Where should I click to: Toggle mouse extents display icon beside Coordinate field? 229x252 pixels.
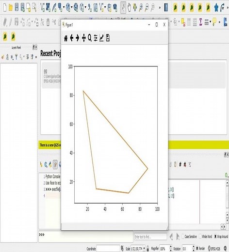(122, 248)
